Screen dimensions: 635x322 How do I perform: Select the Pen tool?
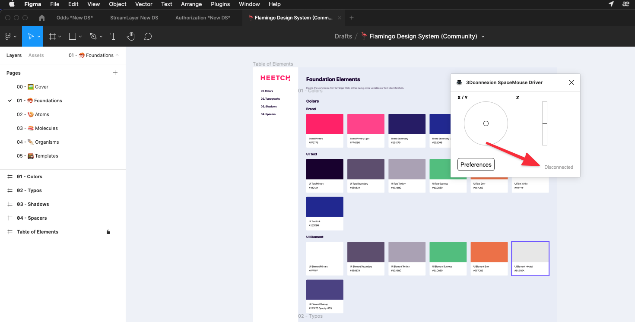[93, 37]
